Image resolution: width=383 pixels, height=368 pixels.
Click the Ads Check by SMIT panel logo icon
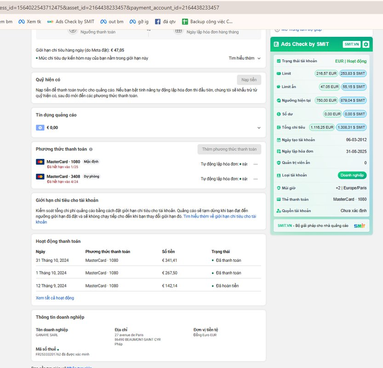point(276,44)
